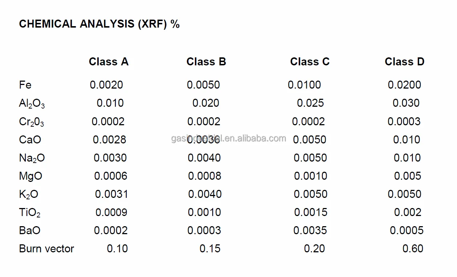Select Fe value 0.0200 under Class D
This screenshot has width=457, height=277.
pyautogui.click(x=404, y=85)
